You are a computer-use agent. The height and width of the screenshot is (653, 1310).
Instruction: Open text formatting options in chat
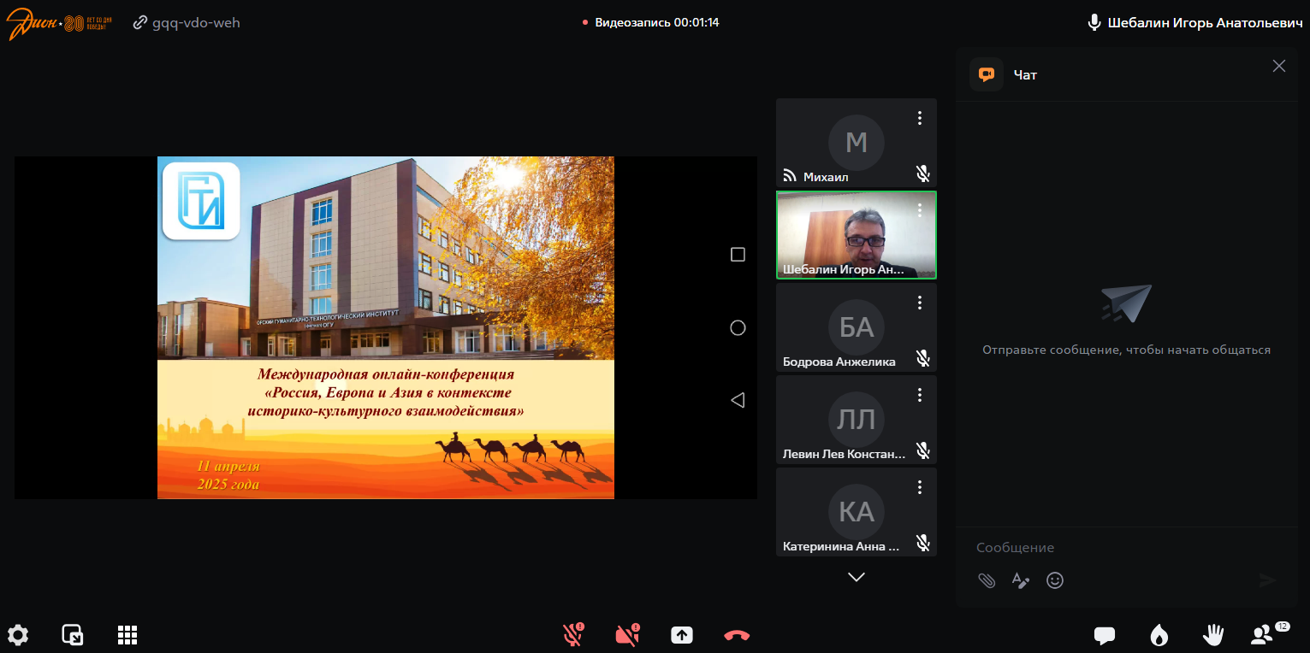coord(1021,580)
